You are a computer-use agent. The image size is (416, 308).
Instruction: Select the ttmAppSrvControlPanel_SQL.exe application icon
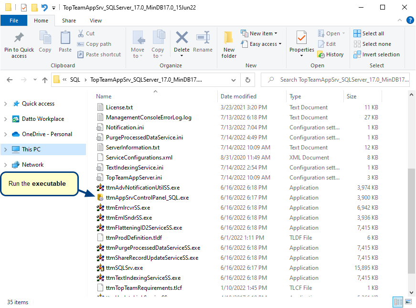click(x=100, y=198)
